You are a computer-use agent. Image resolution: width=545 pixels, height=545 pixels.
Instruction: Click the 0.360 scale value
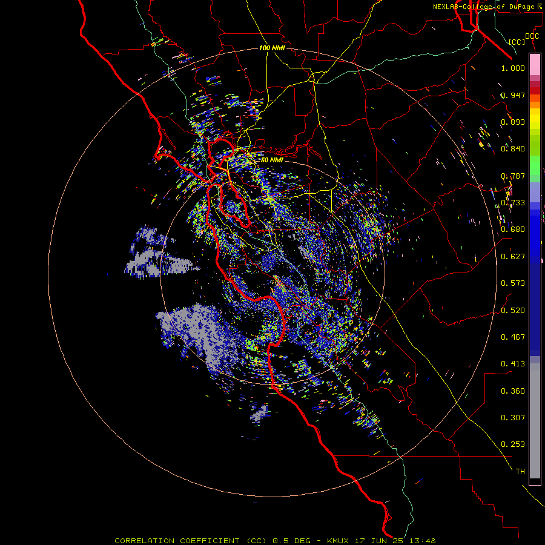513,391
